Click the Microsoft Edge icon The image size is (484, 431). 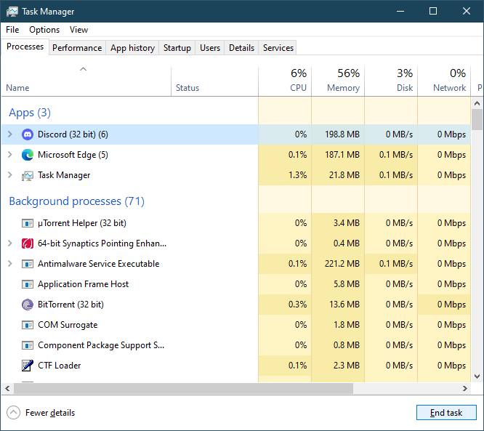[28, 155]
